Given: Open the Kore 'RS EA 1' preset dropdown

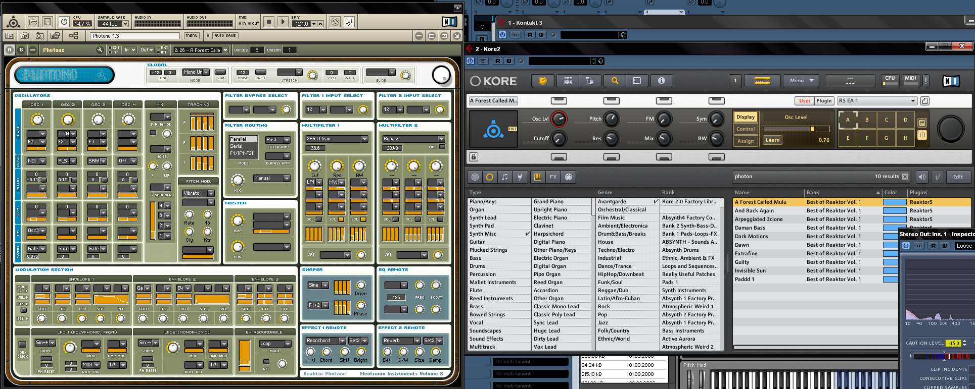Looking at the screenshot, I should [x=877, y=101].
